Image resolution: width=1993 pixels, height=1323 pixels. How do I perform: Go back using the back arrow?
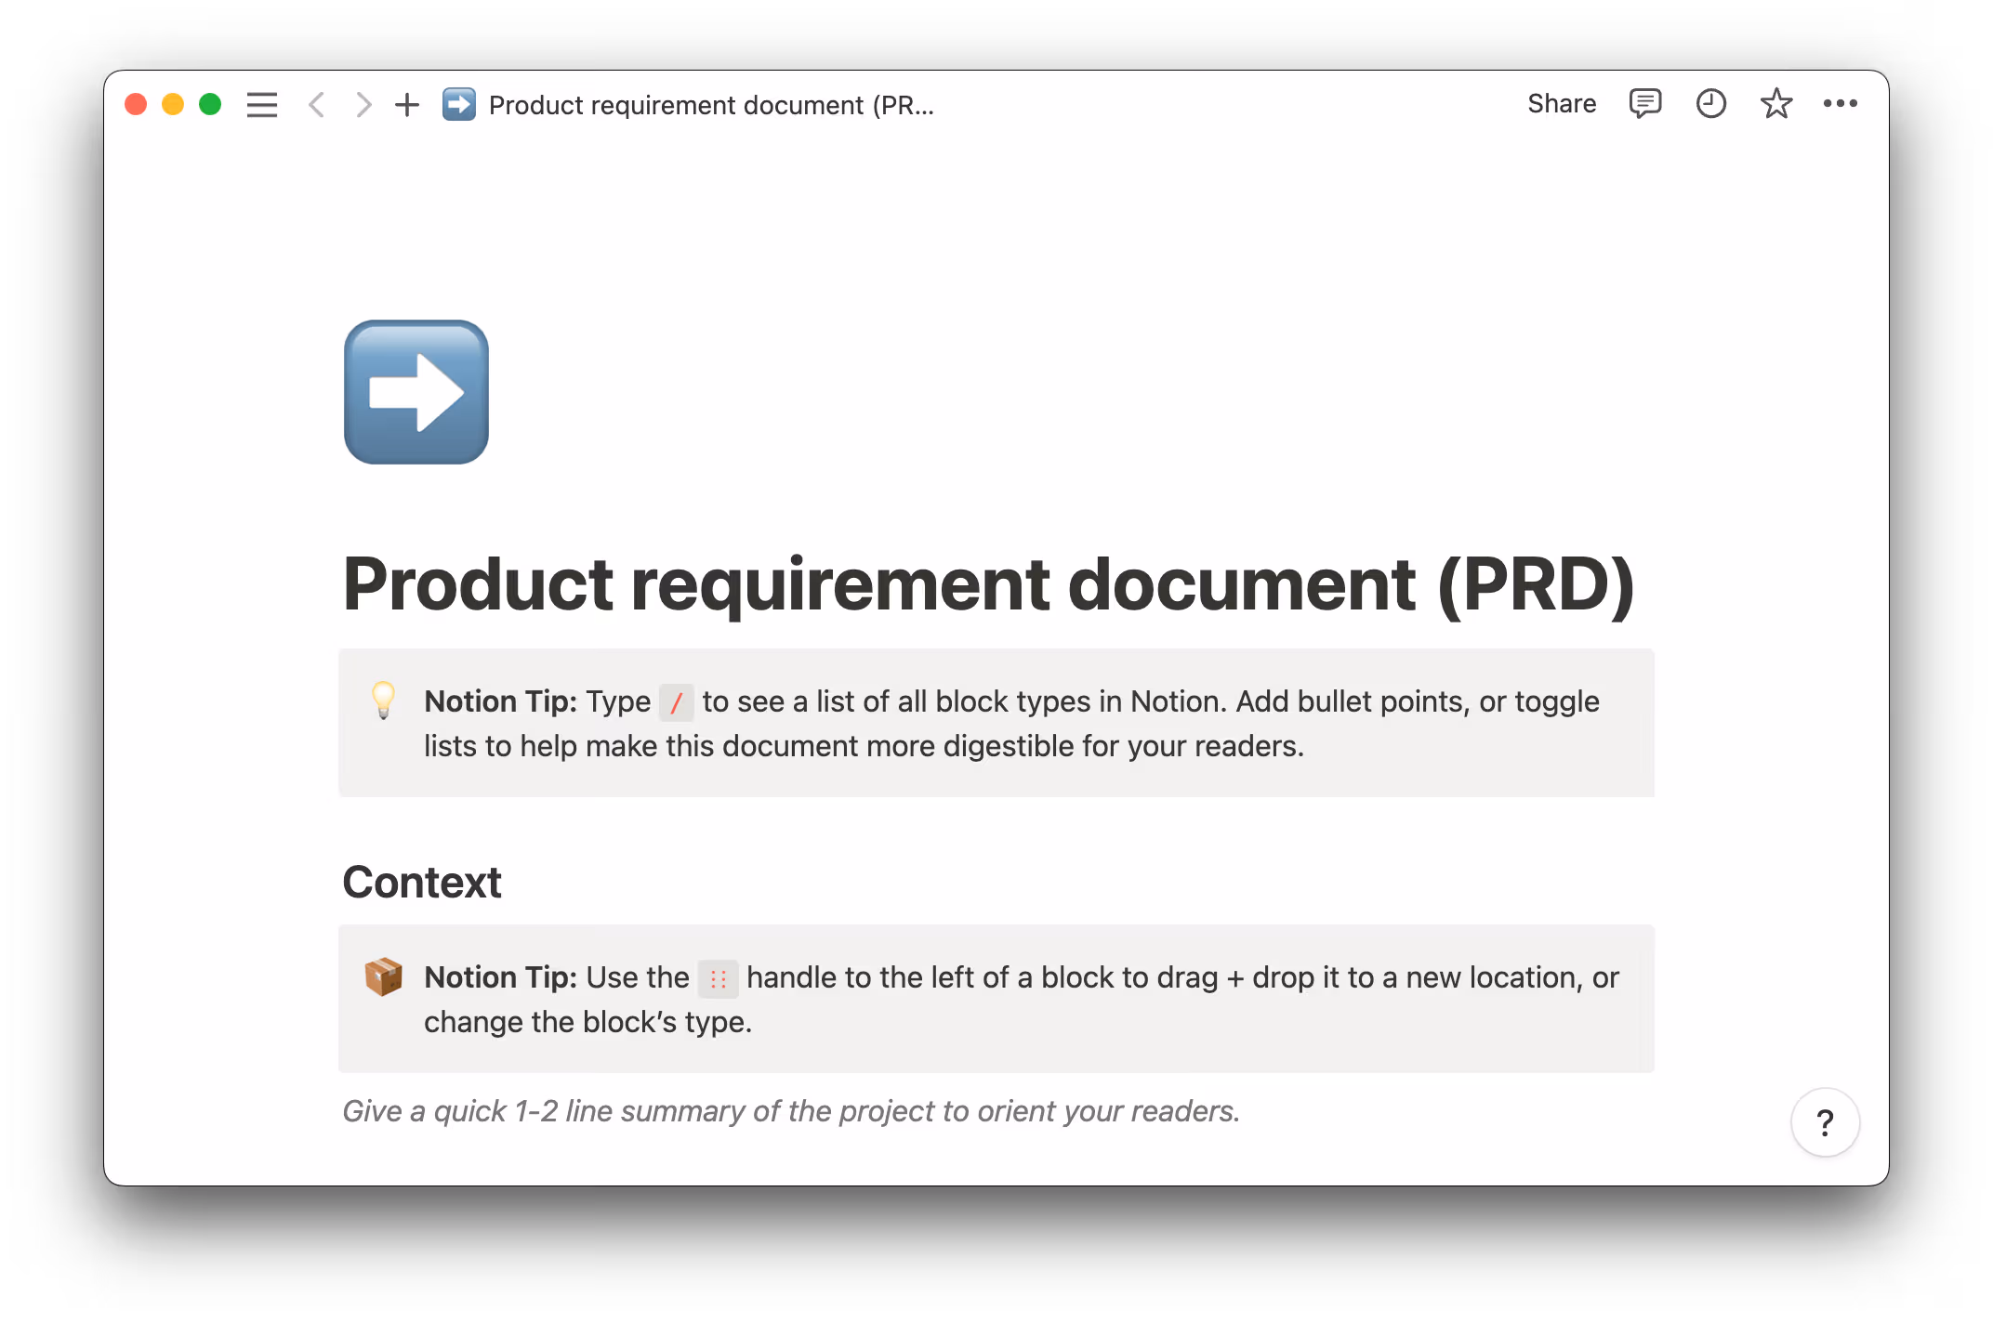click(317, 104)
